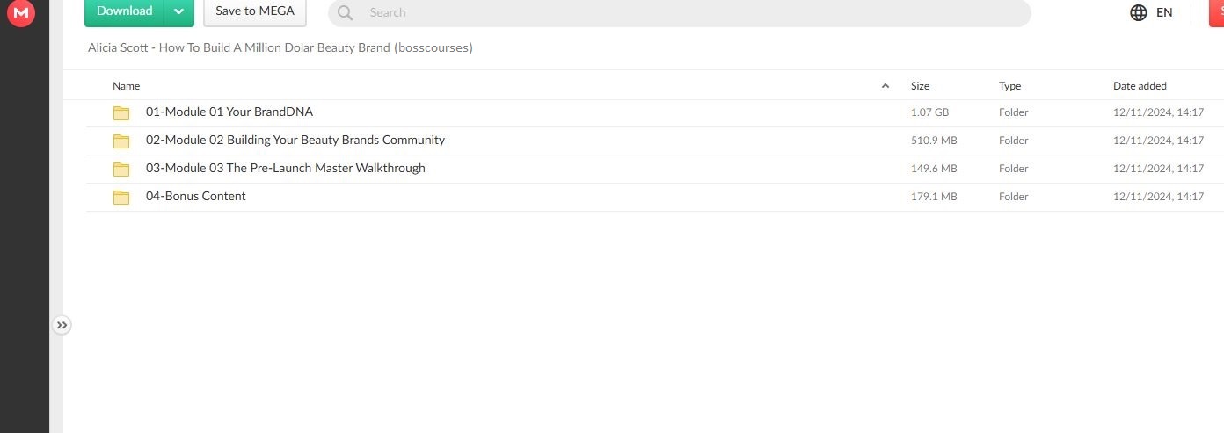Screen dimensions: 1224x433
Task: Open the 04-Bonus Content folder name
Action: [x=196, y=196]
